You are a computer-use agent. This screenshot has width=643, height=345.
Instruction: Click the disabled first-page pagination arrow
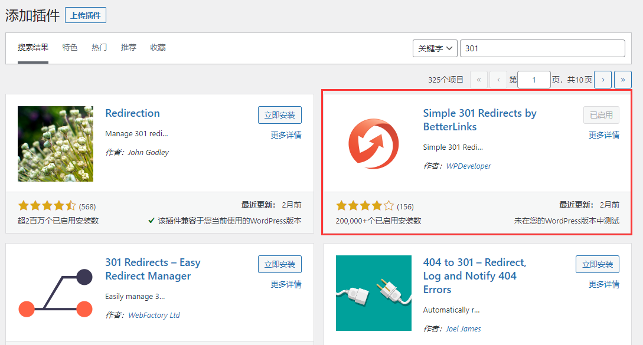click(479, 80)
